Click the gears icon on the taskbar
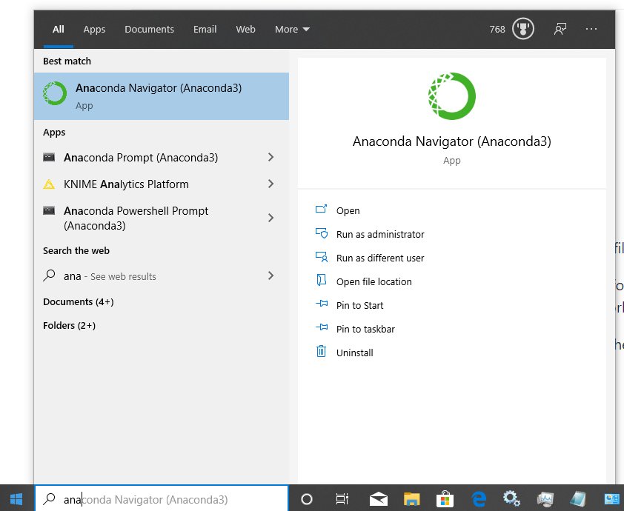 click(x=511, y=498)
